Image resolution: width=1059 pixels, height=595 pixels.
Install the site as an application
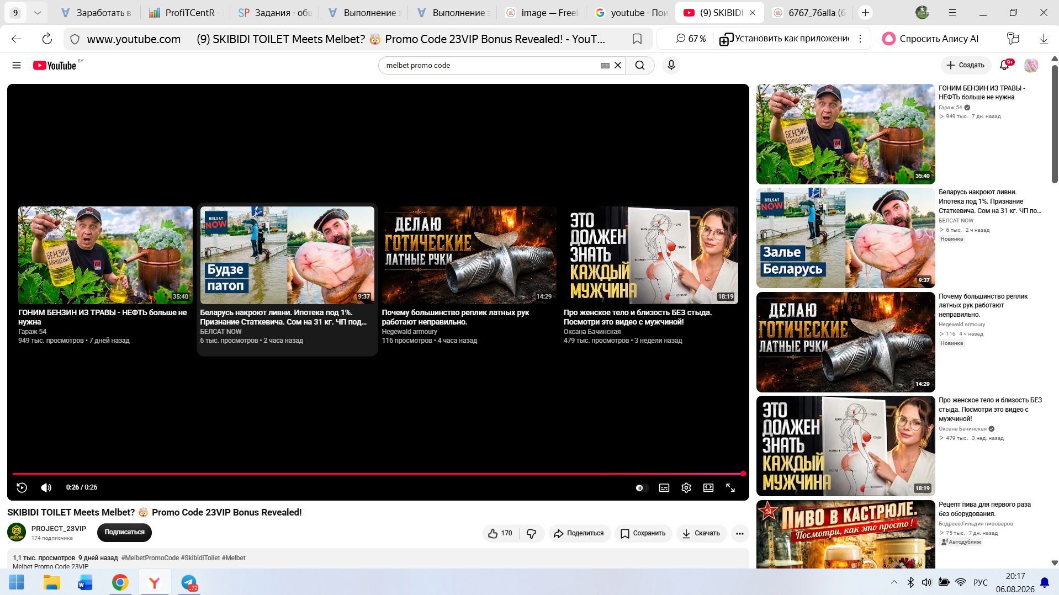[784, 39]
